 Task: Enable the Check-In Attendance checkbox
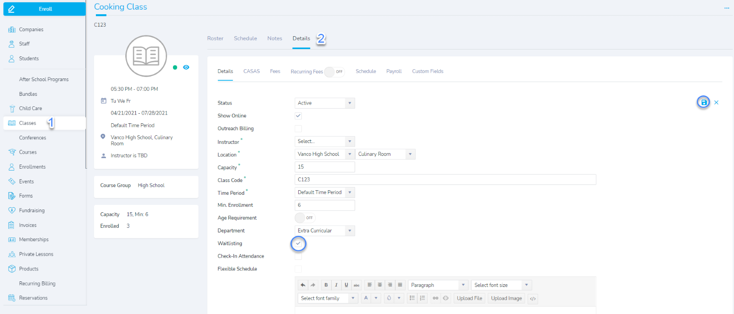click(298, 256)
